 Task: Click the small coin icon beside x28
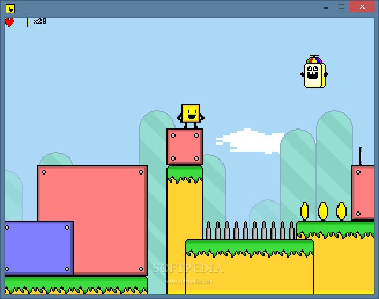click(x=28, y=22)
